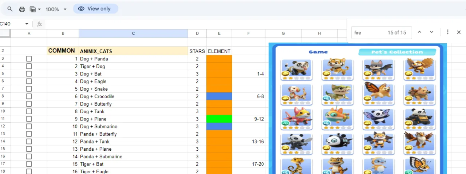Viewport: 466px width, 174px height.
Task: Select the butterfly dog pet thumbnail
Action: pyautogui.click(x=378, y=94)
